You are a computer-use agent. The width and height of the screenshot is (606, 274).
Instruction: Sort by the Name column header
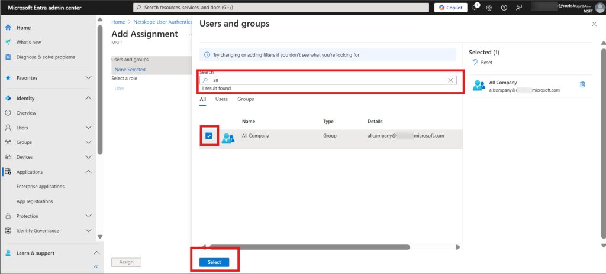[x=249, y=122]
